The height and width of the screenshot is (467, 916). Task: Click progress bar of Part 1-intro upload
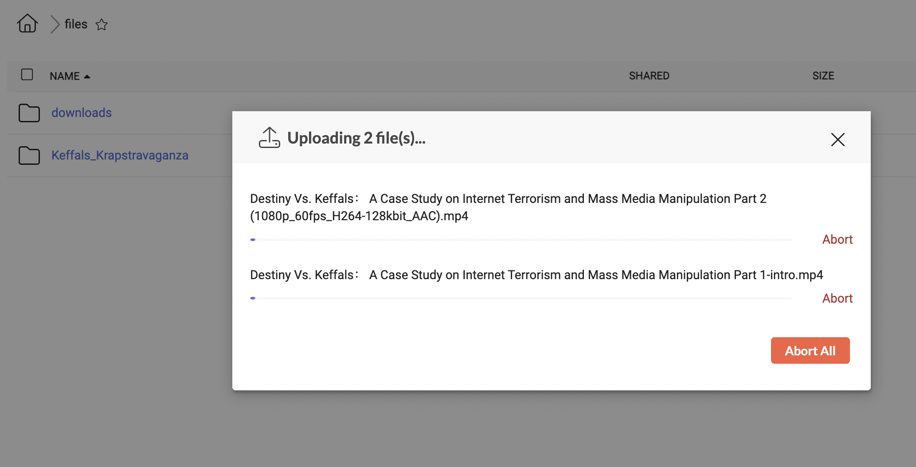pyautogui.click(x=521, y=298)
